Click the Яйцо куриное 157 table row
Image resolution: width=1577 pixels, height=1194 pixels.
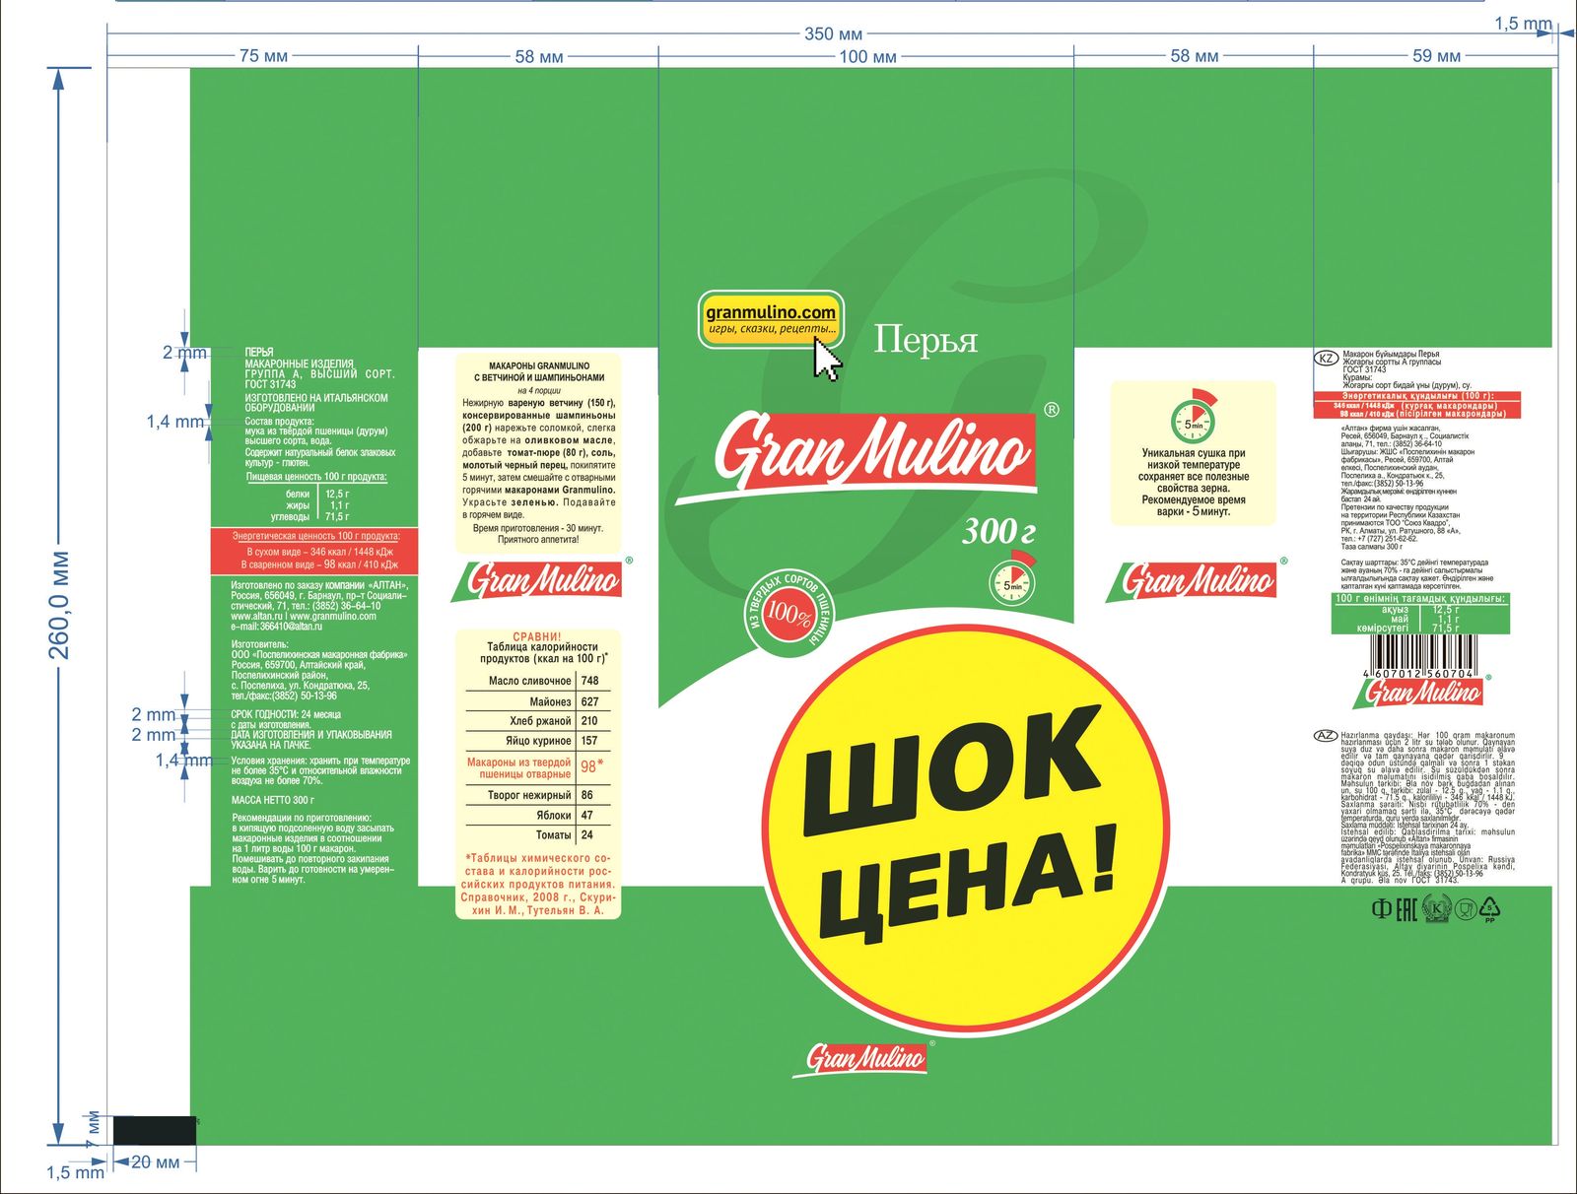coord(538,741)
